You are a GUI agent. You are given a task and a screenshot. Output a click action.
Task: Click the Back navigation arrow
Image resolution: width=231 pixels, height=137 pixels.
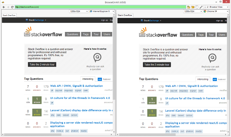pos(4,7)
